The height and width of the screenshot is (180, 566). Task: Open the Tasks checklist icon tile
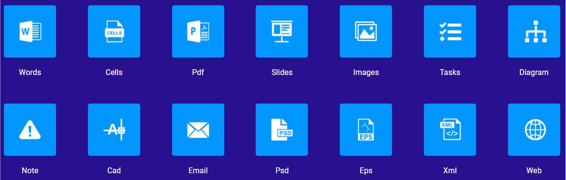click(450, 31)
